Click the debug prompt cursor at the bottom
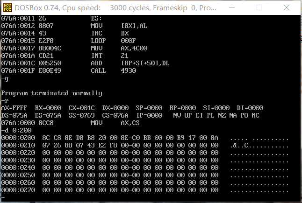The width and height of the screenshot is (302, 203). pyautogui.click(x=3, y=197)
